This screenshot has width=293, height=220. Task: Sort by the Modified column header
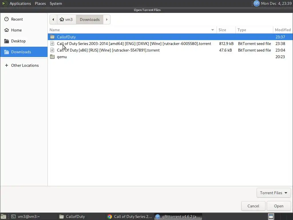point(283,30)
